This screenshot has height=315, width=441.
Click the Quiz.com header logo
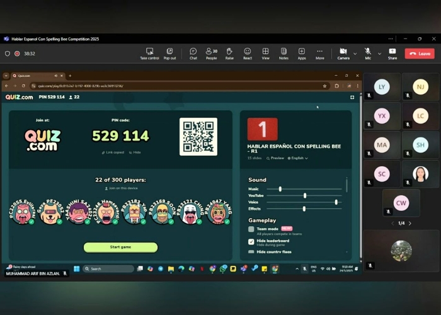(x=19, y=97)
